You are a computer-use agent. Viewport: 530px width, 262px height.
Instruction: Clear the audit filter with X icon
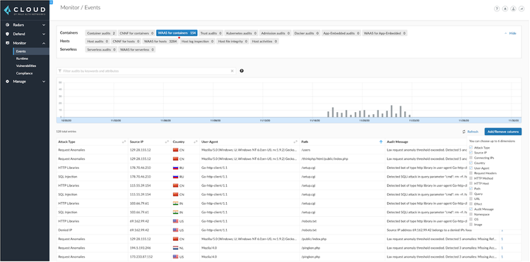pos(232,71)
